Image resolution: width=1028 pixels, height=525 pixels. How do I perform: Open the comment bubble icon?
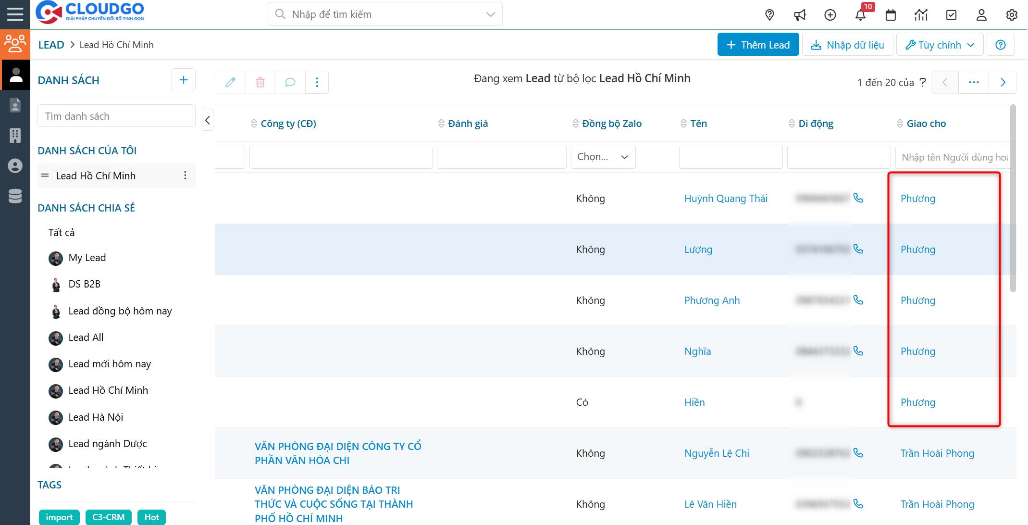click(290, 82)
